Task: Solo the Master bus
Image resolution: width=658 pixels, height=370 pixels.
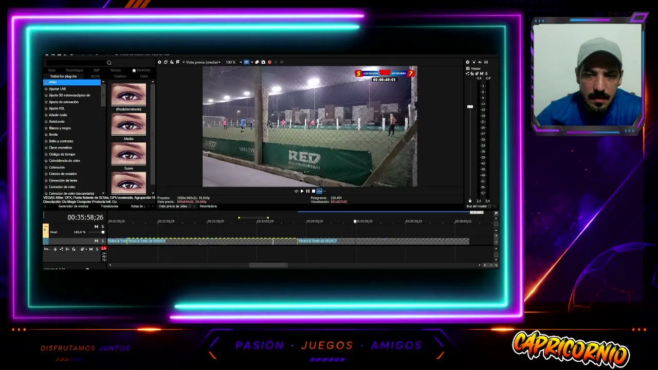Action: click(486, 73)
